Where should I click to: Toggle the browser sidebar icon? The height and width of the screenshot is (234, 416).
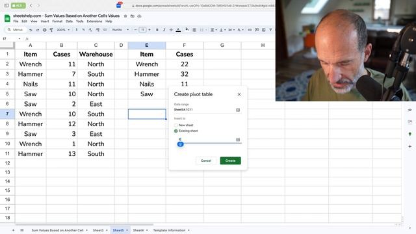pyautogui.click(x=6, y=6)
